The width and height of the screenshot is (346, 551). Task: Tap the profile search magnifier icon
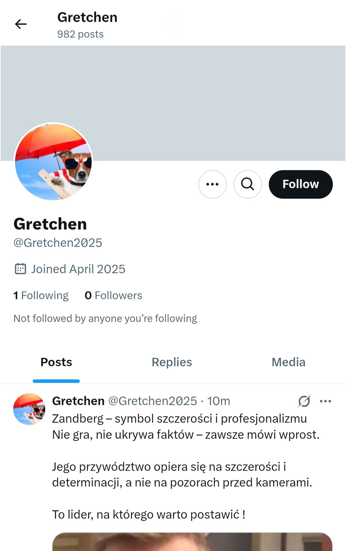tap(248, 184)
